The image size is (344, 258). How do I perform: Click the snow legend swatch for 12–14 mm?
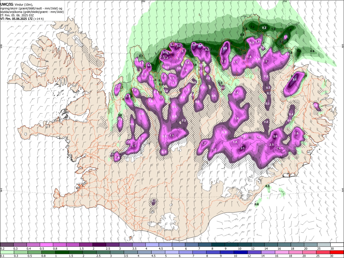(x=258, y=245)
